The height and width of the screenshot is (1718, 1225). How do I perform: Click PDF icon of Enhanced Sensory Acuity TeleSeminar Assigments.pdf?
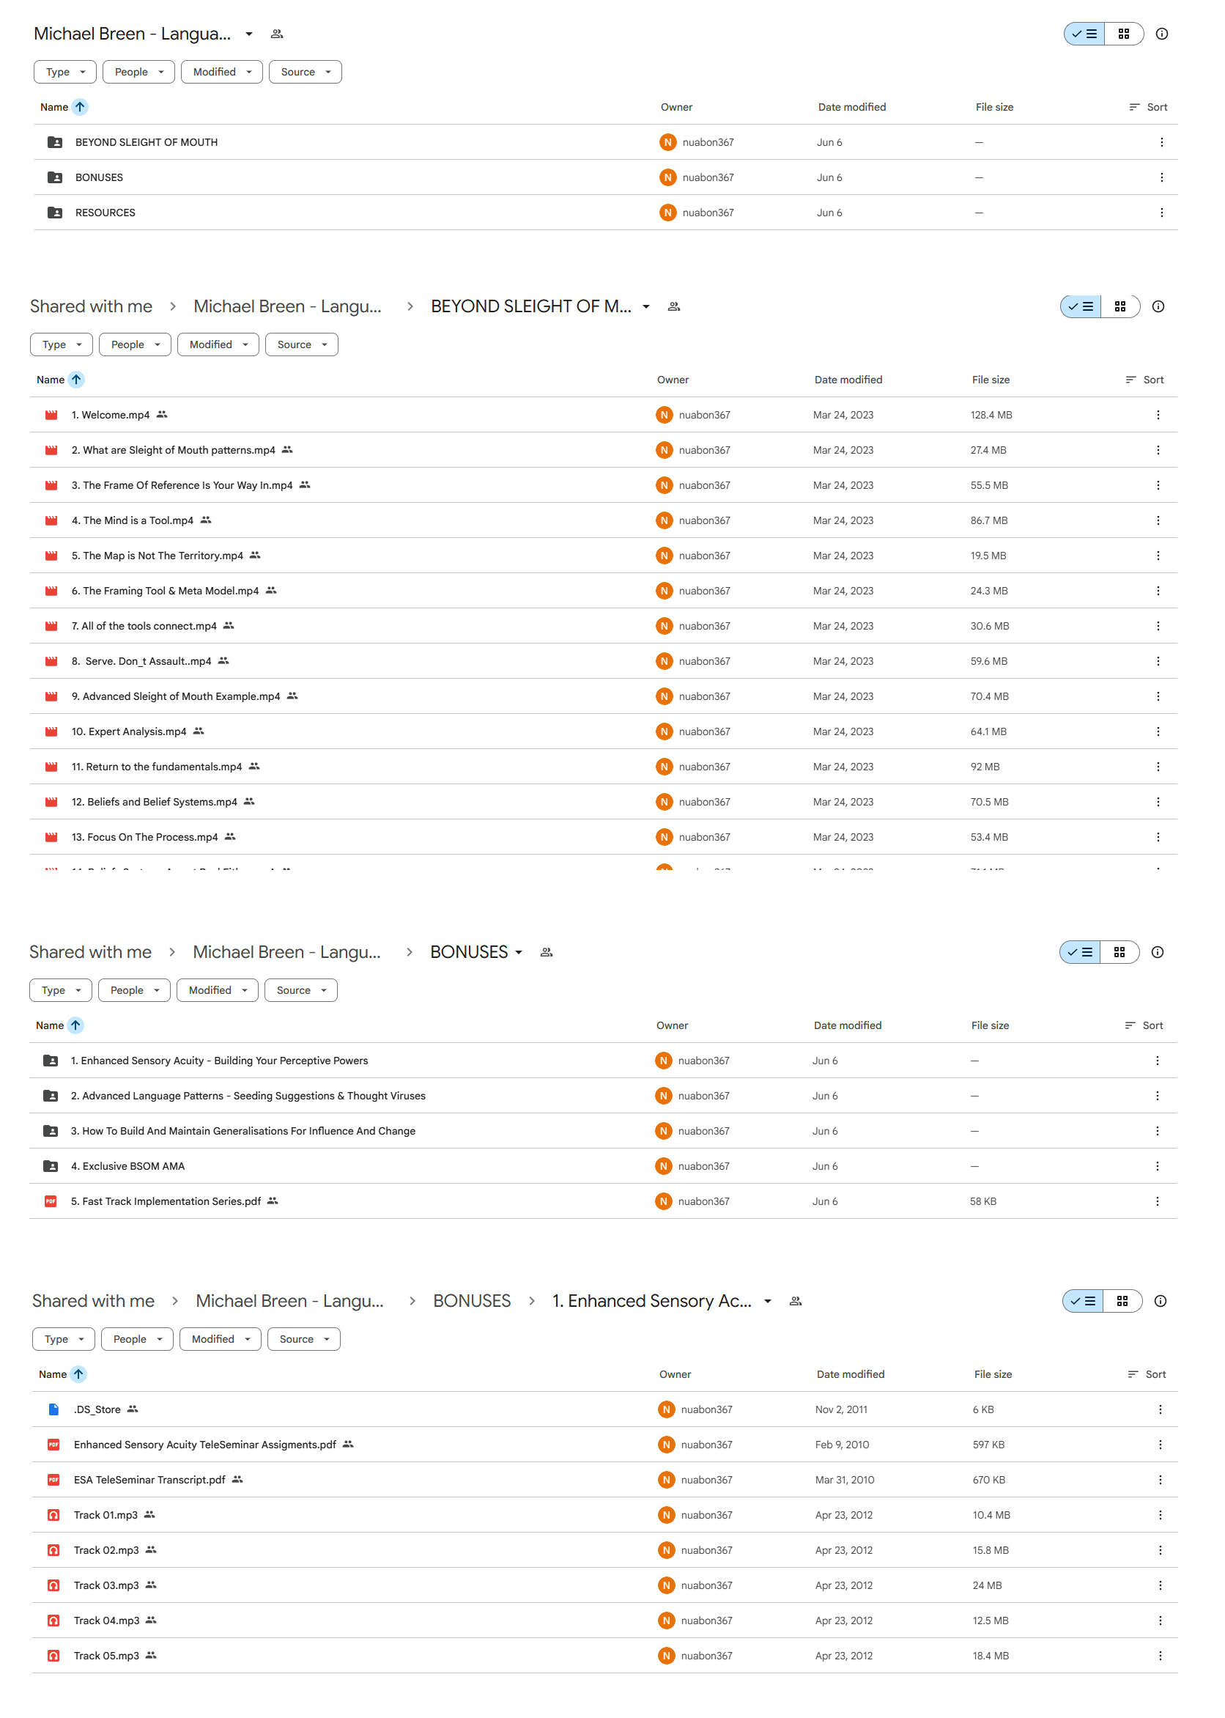[x=53, y=1445]
